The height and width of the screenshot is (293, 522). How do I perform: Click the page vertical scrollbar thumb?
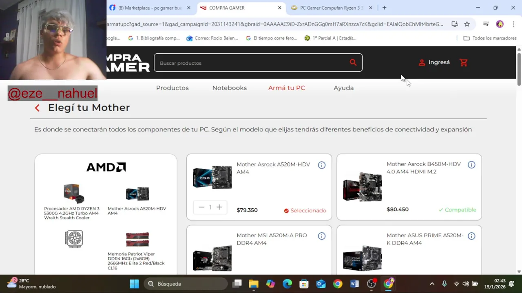tap(519, 69)
